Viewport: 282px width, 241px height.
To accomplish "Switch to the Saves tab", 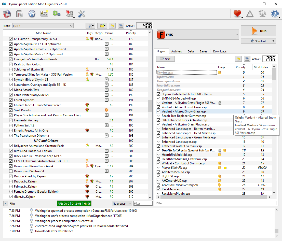I will tap(203, 51).
